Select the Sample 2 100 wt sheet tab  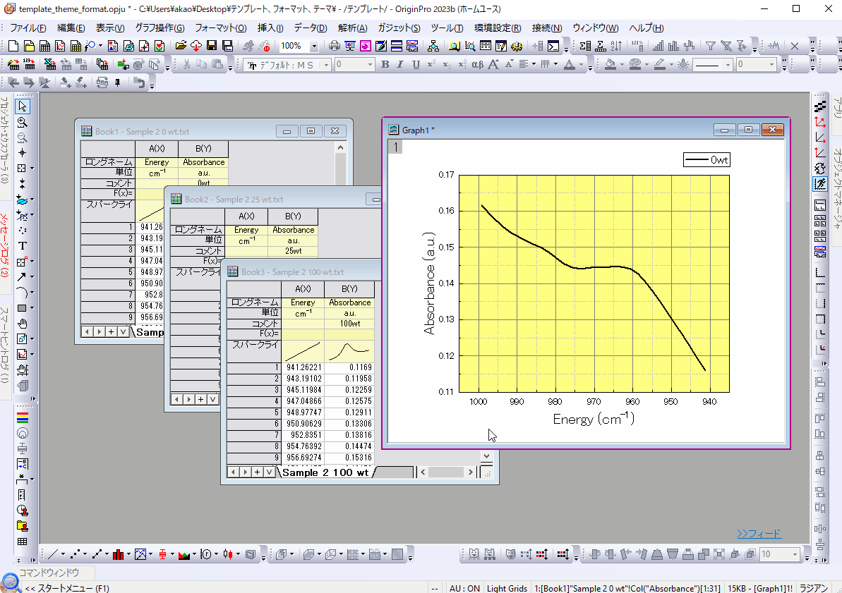click(x=325, y=472)
